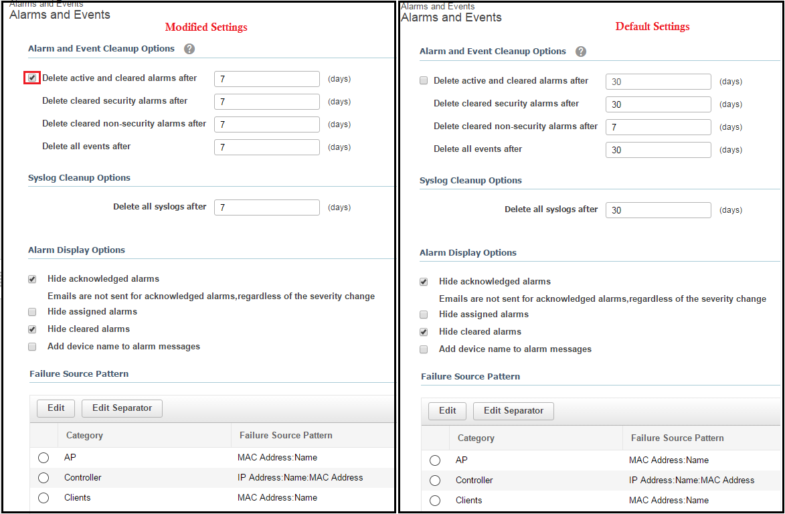The height and width of the screenshot is (514, 785).
Task: Click 'Delete all syslogs after' field in Modified Settings
Action: point(266,207)
